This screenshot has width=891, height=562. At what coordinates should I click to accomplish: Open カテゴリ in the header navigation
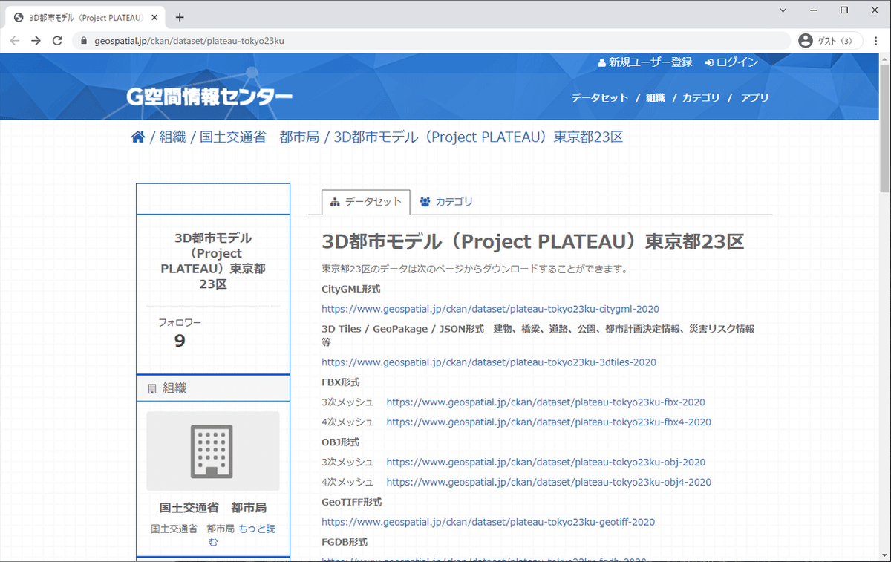(701, 98)
